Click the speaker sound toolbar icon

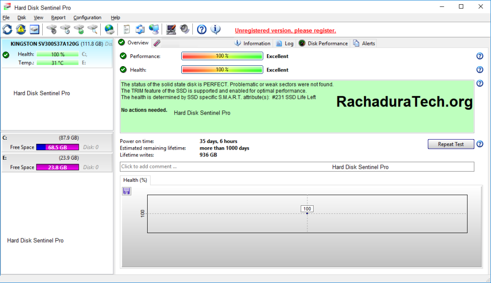pyautogui.click(x=185, y=30)
